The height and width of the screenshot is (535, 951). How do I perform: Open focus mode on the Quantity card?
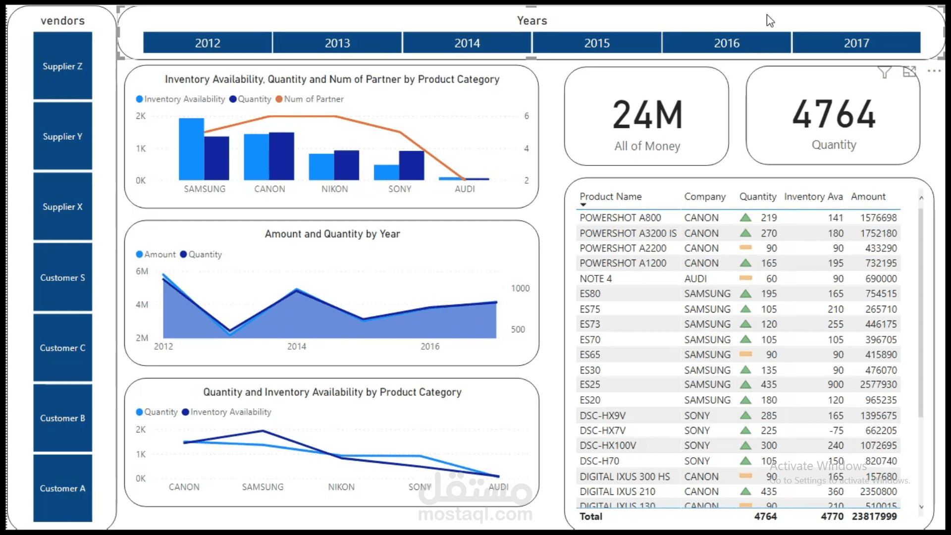click(910, 71)
